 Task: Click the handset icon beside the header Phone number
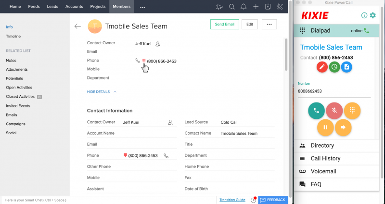click(138, 61)
